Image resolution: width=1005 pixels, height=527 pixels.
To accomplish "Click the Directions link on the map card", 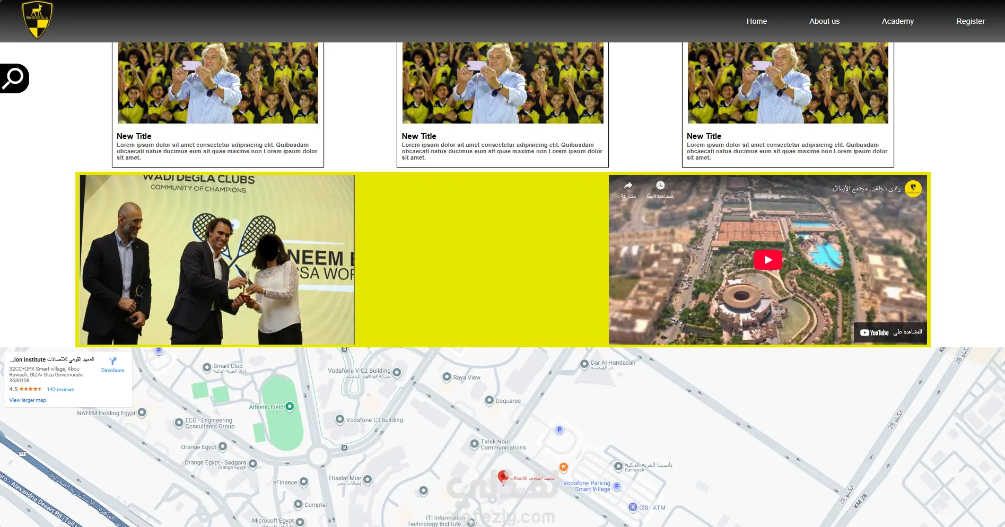I will [113, 371].
